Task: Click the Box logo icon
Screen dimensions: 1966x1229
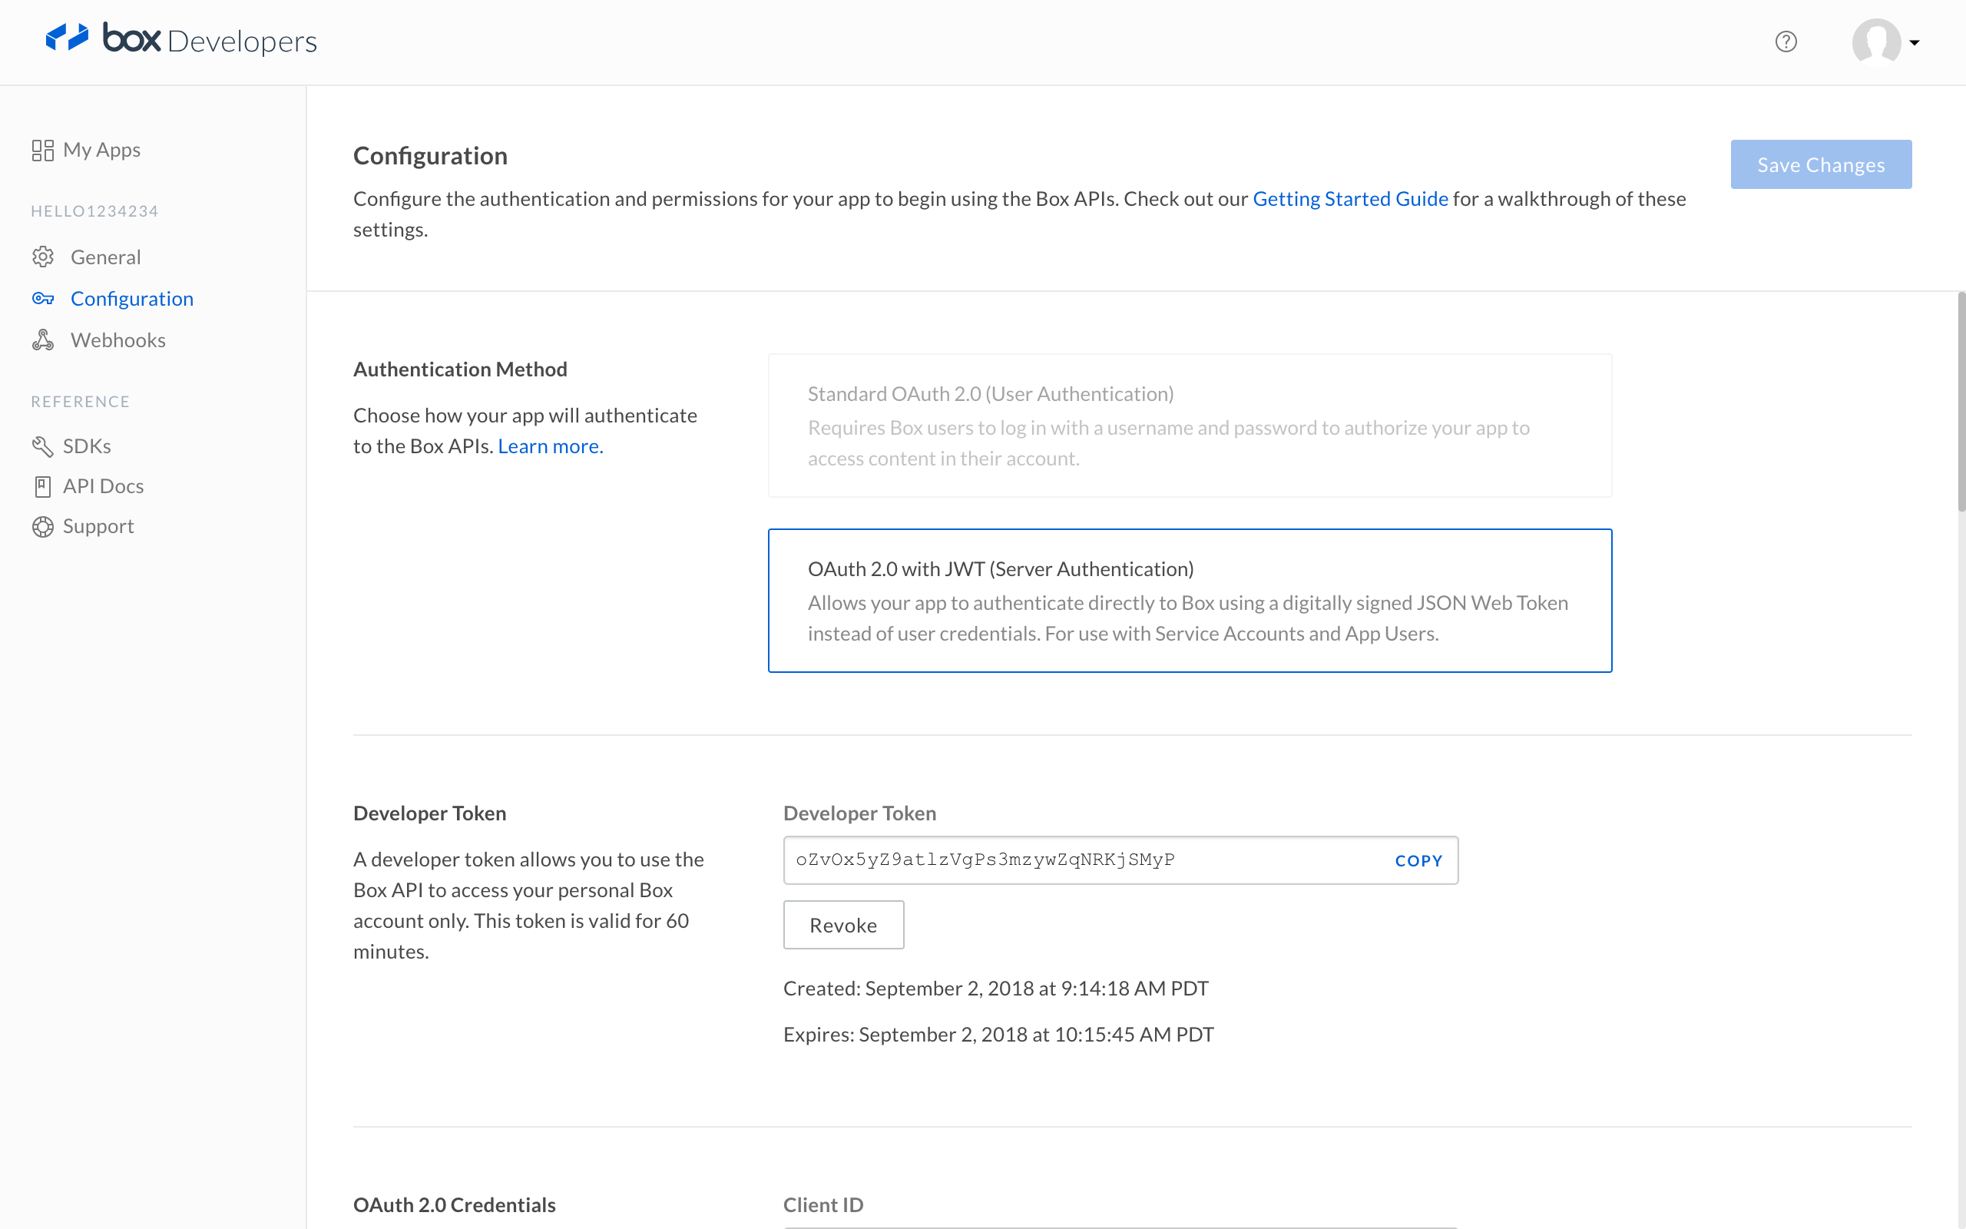Action: (x=67, y=38)
